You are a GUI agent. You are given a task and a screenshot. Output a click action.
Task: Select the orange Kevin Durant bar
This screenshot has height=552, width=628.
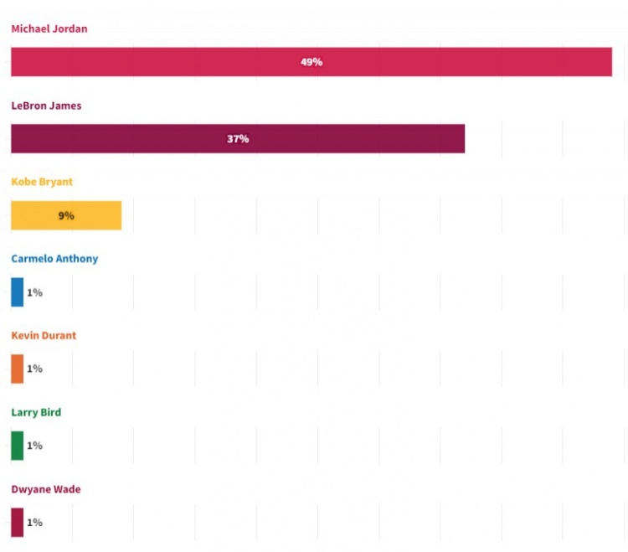[x=18, y=369]
